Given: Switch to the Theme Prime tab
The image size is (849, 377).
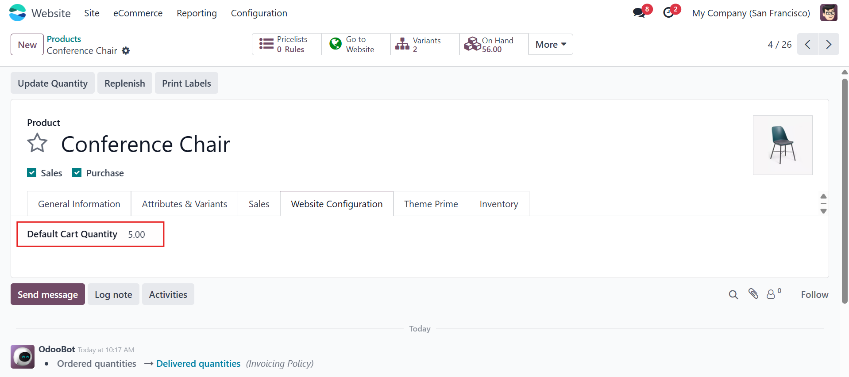Looking at the screenshot, I should (431, 204).
